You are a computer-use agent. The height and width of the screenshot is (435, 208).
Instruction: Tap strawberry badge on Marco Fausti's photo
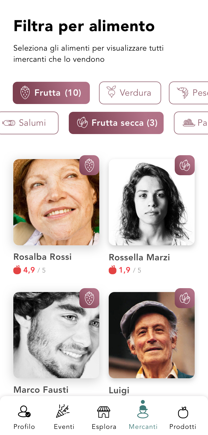[x=89, y=298]
